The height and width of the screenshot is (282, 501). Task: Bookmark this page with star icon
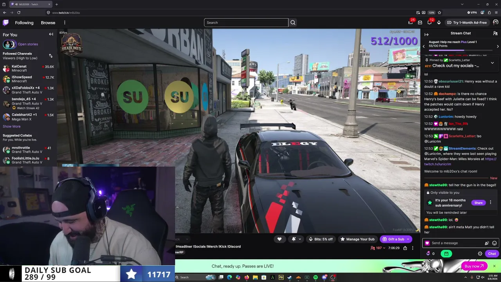[439, 13]
